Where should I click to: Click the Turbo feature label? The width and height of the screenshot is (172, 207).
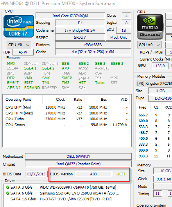[x=100, y=83]
